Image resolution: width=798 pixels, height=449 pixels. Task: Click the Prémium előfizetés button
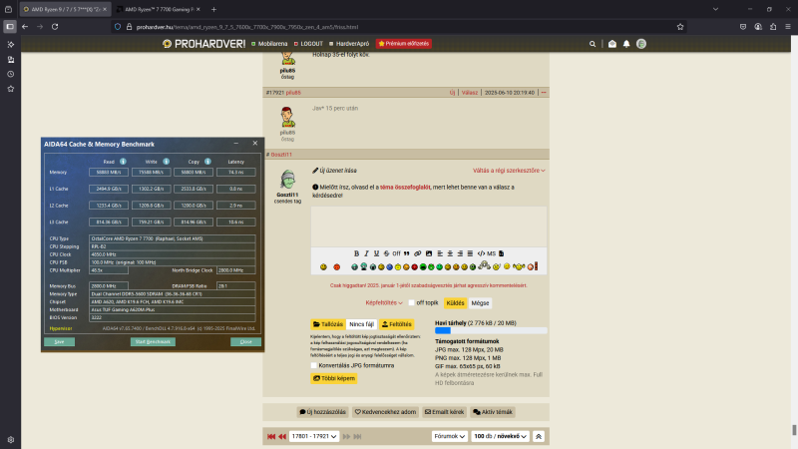[x=404, y=44]
